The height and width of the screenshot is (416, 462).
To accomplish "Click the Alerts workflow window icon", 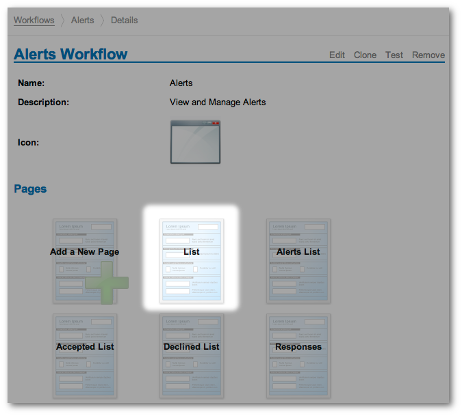I will point(195,142).
